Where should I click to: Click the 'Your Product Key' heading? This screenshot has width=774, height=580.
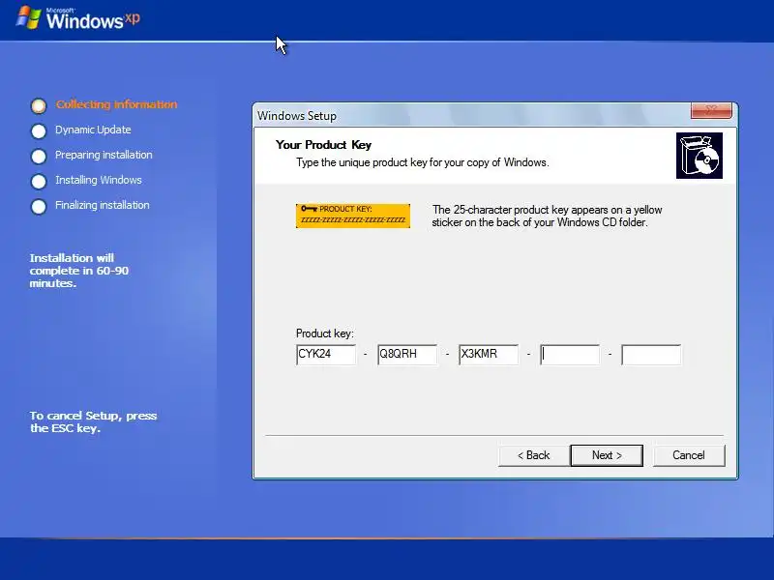(x=323, y=145)
